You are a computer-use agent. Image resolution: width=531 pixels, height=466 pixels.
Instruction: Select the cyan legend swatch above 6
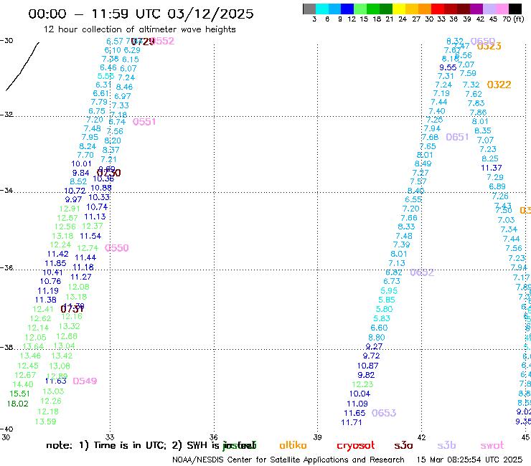tap(322, 9)
